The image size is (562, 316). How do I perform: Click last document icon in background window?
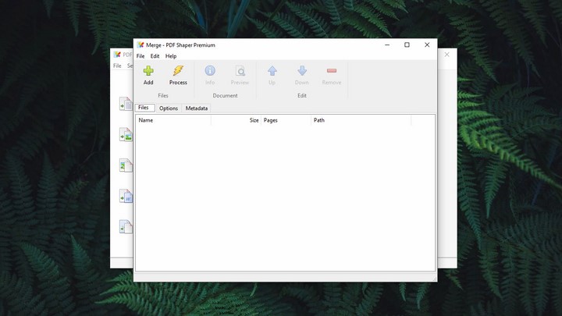click(x=126, y=227)
